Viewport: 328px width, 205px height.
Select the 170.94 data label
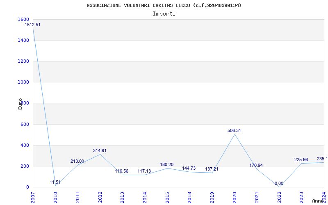[256, 165]
